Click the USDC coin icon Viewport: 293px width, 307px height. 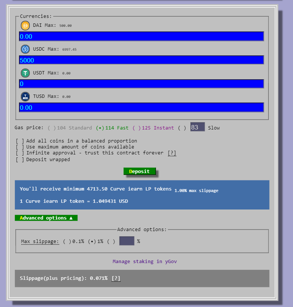tap(25, 49)
